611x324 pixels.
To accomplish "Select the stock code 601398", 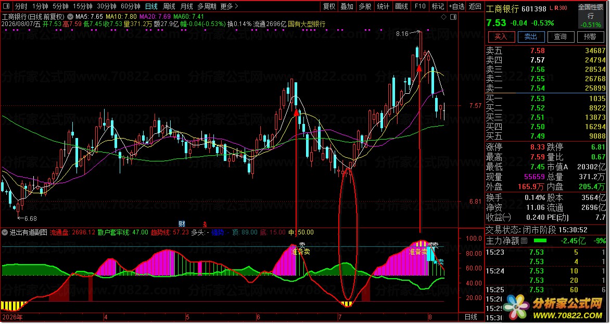I will click(533, 8).
